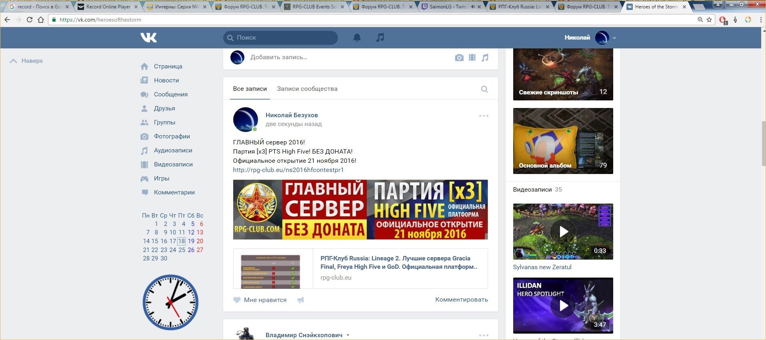This screenshot has height=340, width=766.
Task: Go back with browser back arrow
Action: (x=7, y=20)
